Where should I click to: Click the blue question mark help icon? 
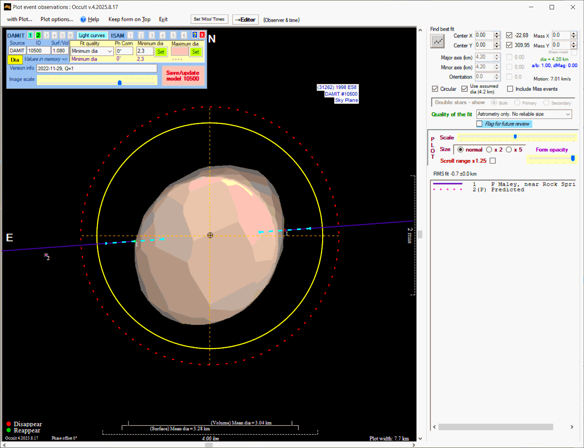point(195,35)
